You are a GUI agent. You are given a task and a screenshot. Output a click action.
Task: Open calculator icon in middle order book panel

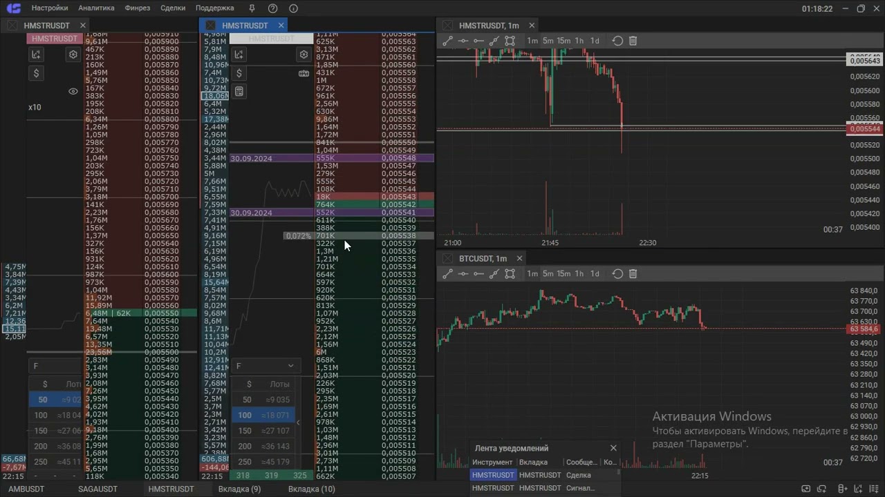click(239, 91)
